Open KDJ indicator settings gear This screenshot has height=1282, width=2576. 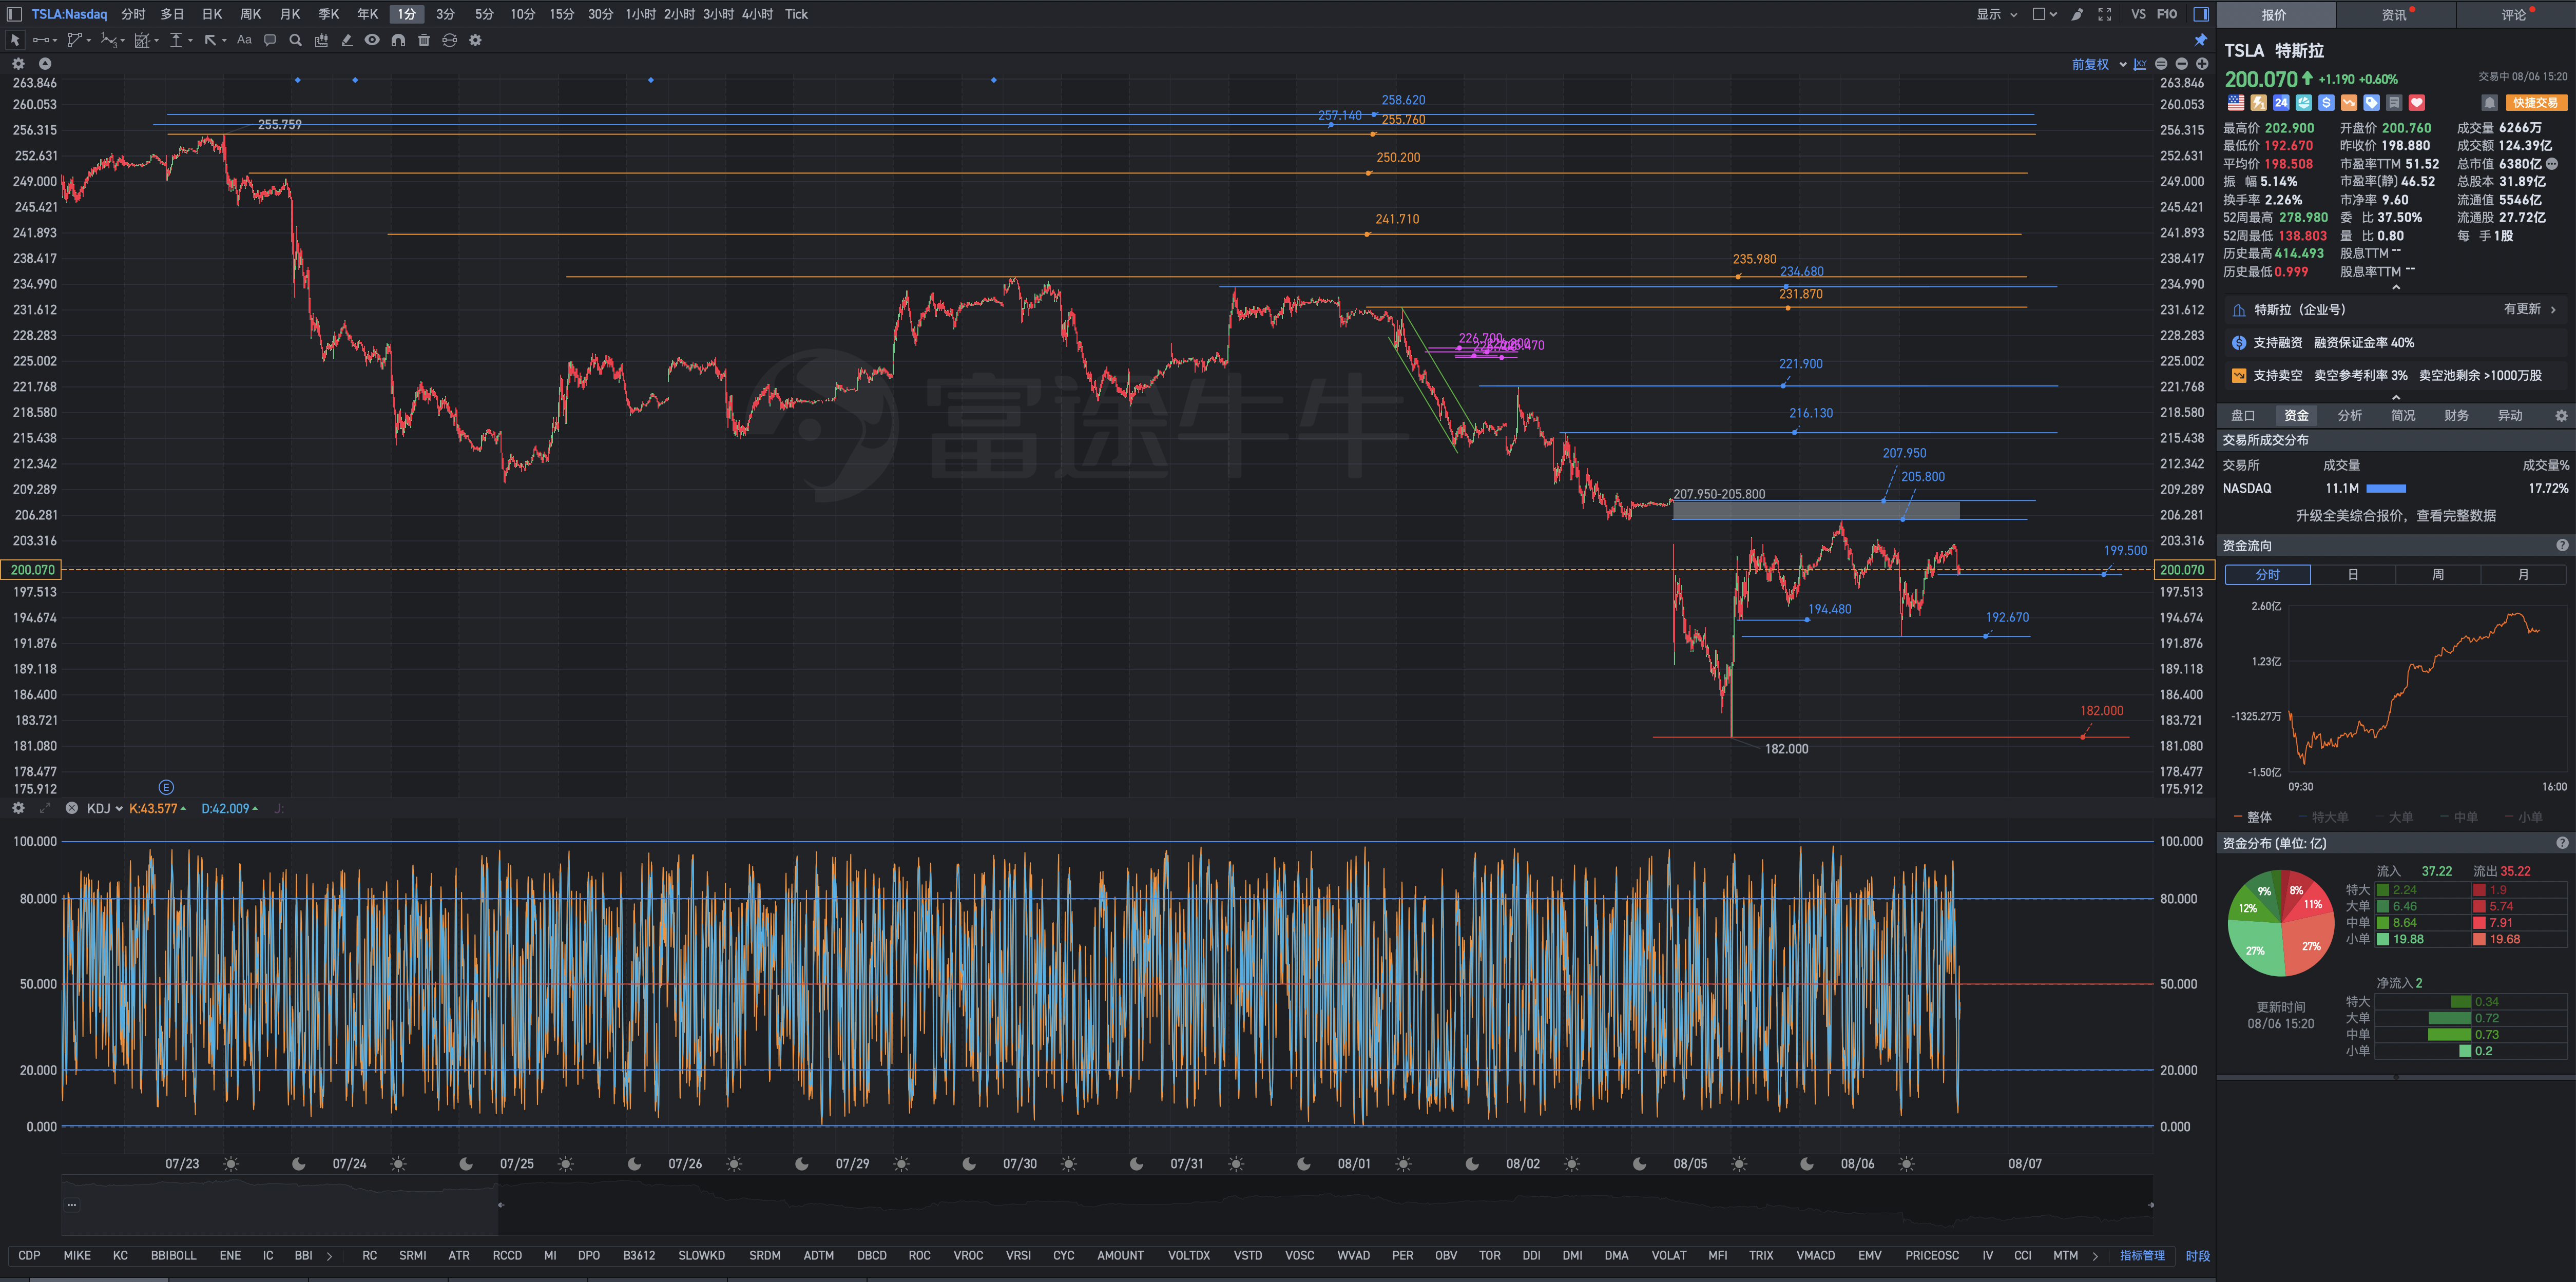click(x=18, y=808)
